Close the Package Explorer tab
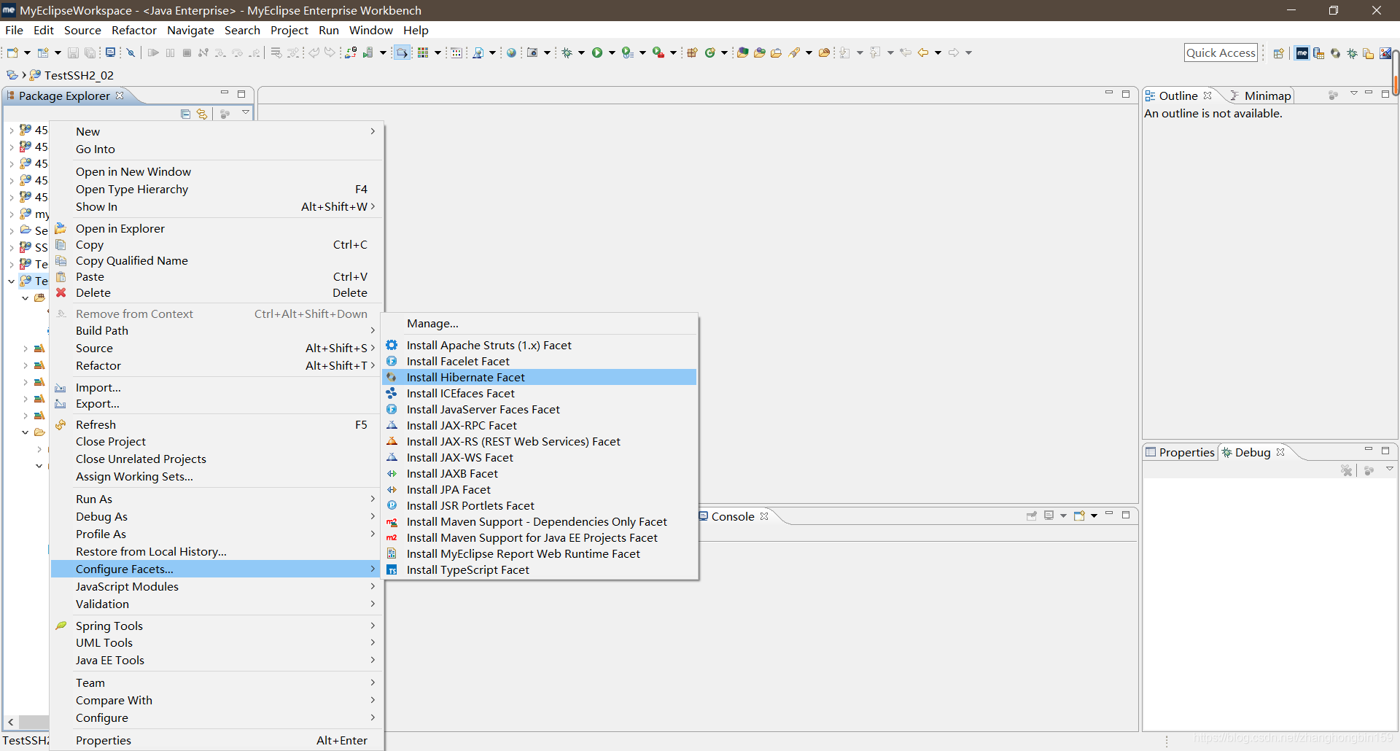This screenshot has width=1400, height=751. click(120, 96)
